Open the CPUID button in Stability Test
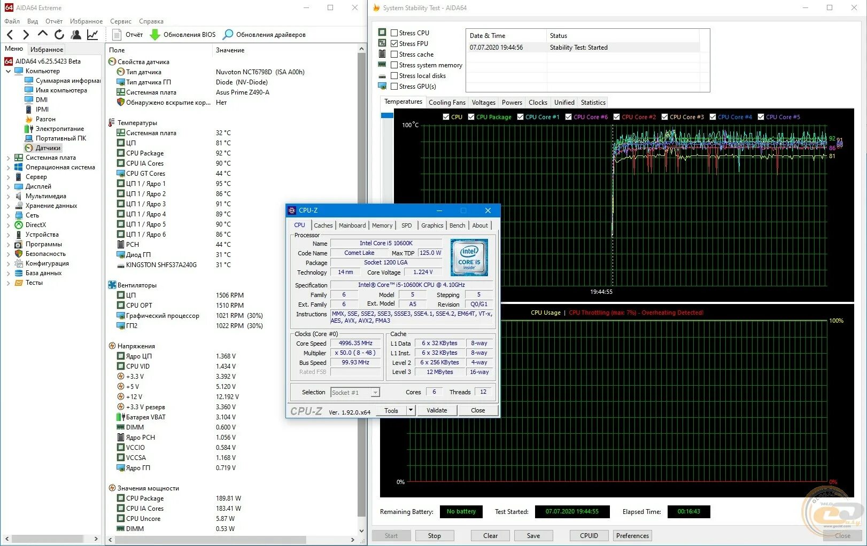This screenshot has width=867, height=546. coord(589,536)
